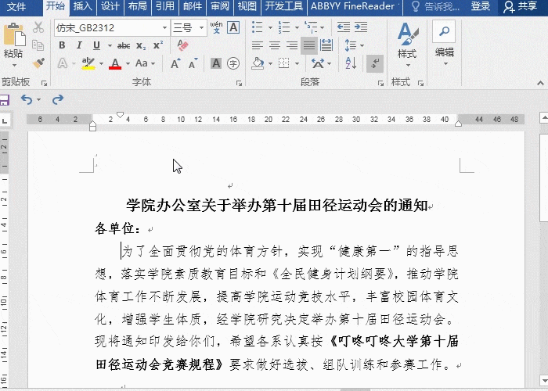Decrease paragraph indent
548x391 pixels.
click(344, 27)
